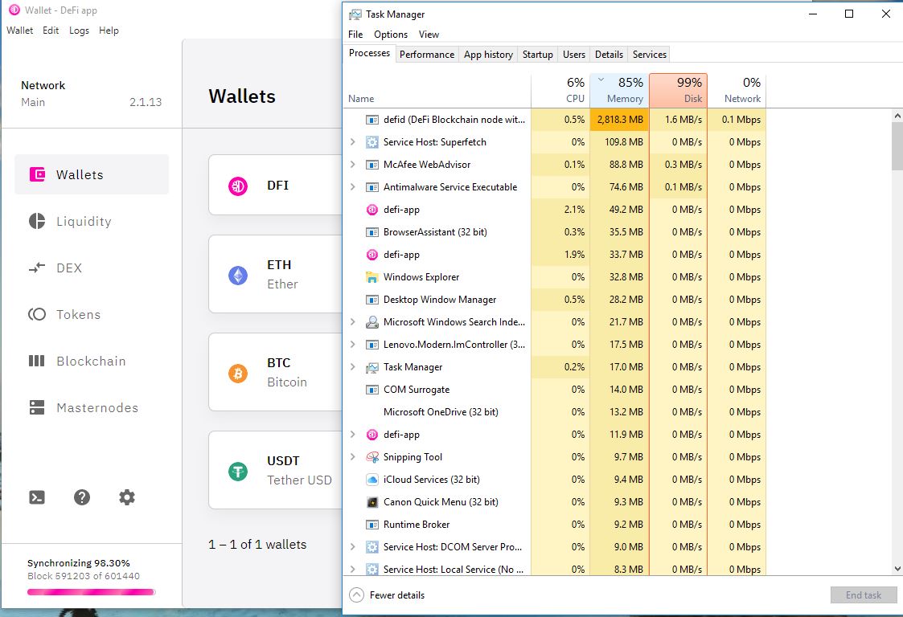Screen dimensions: 903x617
Task: Expand Antimalware Service Executable group
Action: coord(352,186)
